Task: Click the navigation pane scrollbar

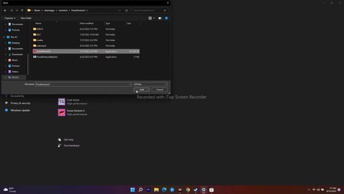Action: tap(28, 64)
